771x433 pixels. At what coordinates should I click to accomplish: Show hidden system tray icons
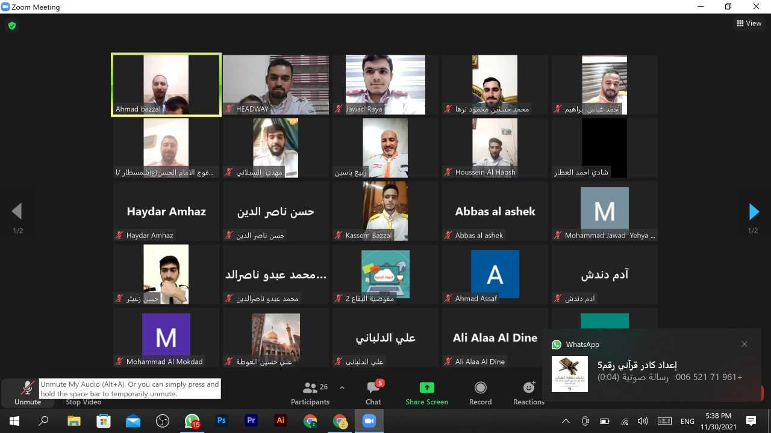tap(565, 421)
